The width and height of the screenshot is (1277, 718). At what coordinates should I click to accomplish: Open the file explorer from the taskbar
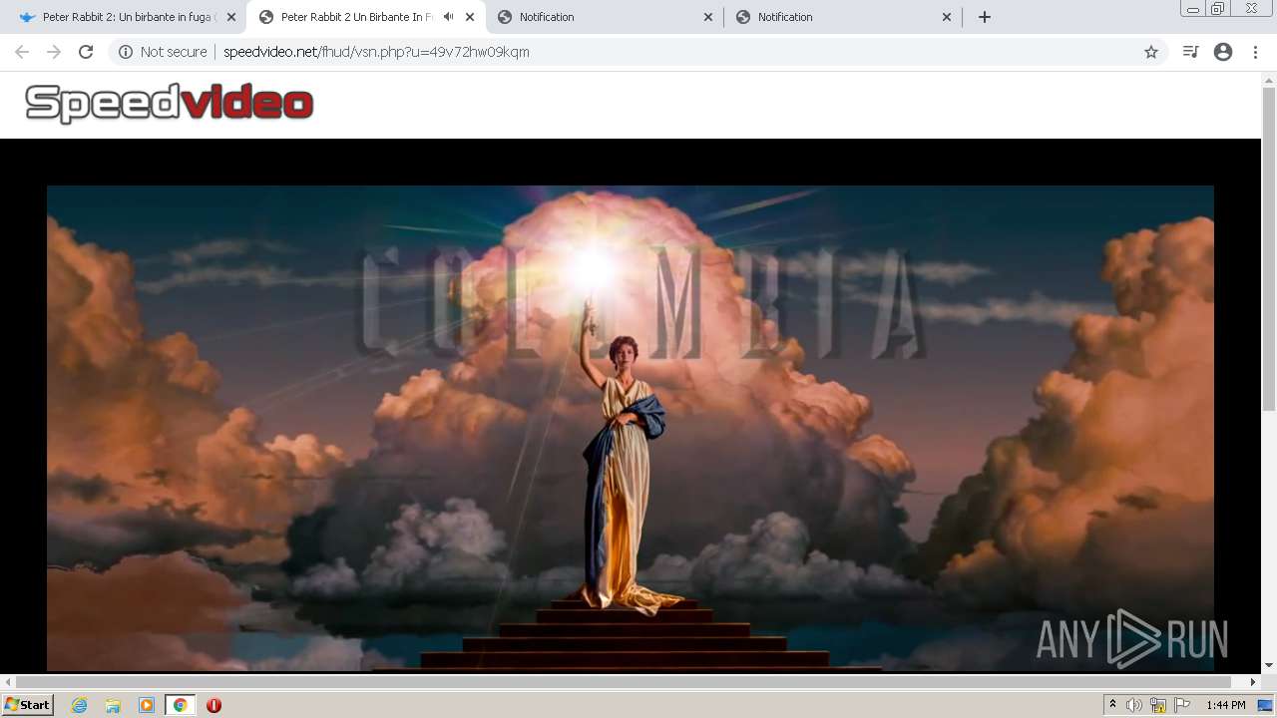tap(113, 705)
